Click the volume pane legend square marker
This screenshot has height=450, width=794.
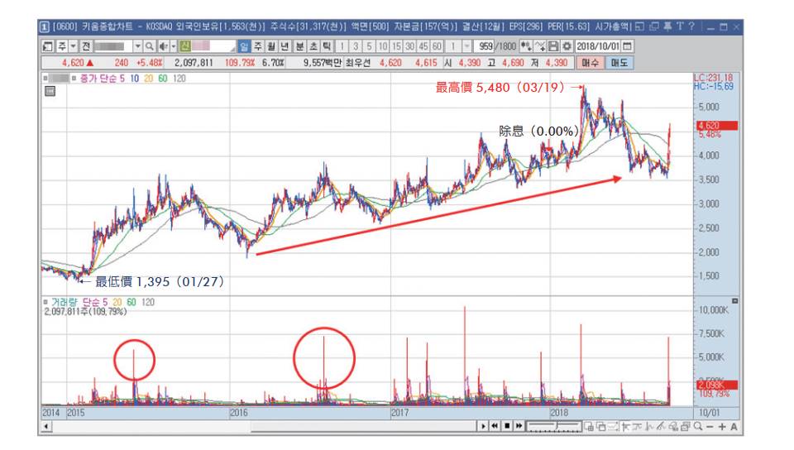click(45, 302)
